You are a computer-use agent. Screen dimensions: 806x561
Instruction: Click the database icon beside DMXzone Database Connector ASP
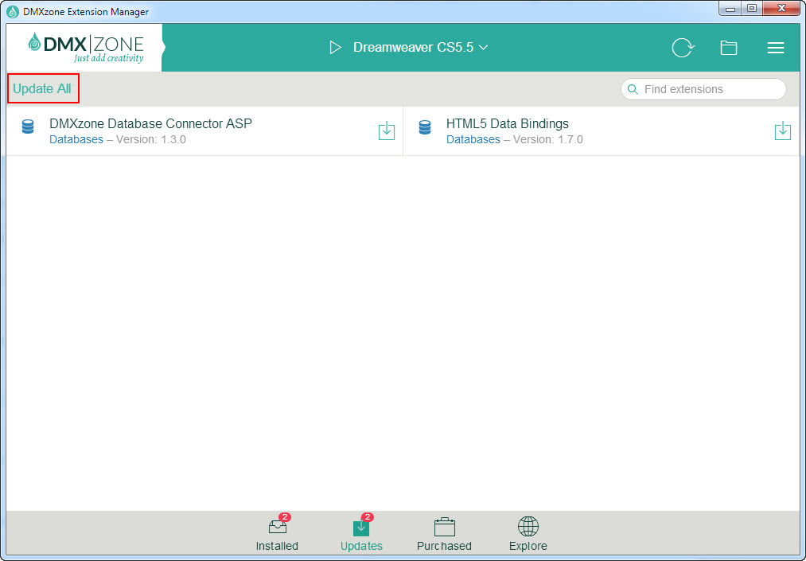pyautogui.click(x=28, y=127)
